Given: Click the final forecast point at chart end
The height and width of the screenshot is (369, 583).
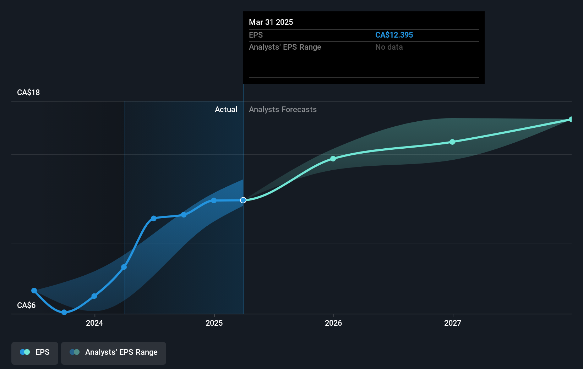Looking at the screenshot, I should pyautogui.click(x=571, y=120).
